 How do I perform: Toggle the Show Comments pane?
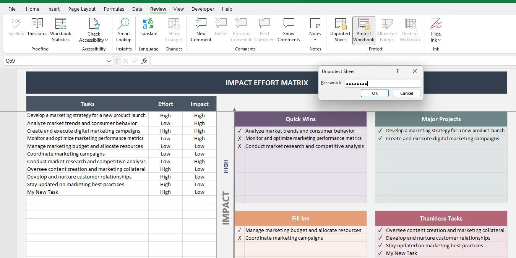tap(289, 29)
